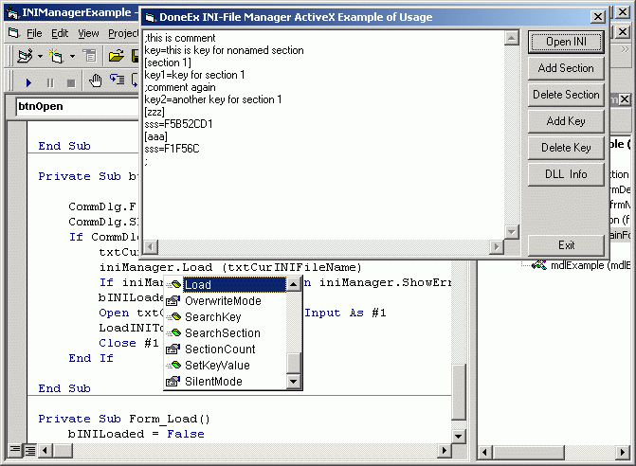636x466 pixels.
Task: Open the View menu
Action: click(88, 34)
